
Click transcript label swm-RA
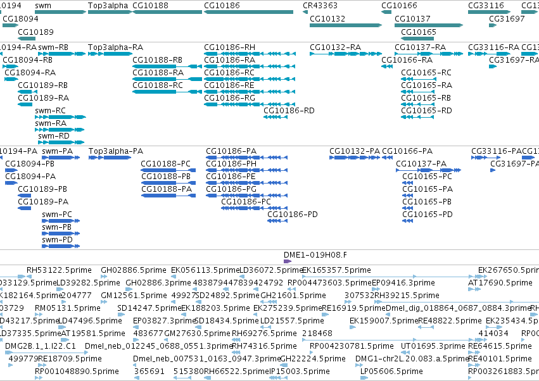coord(51,123)
